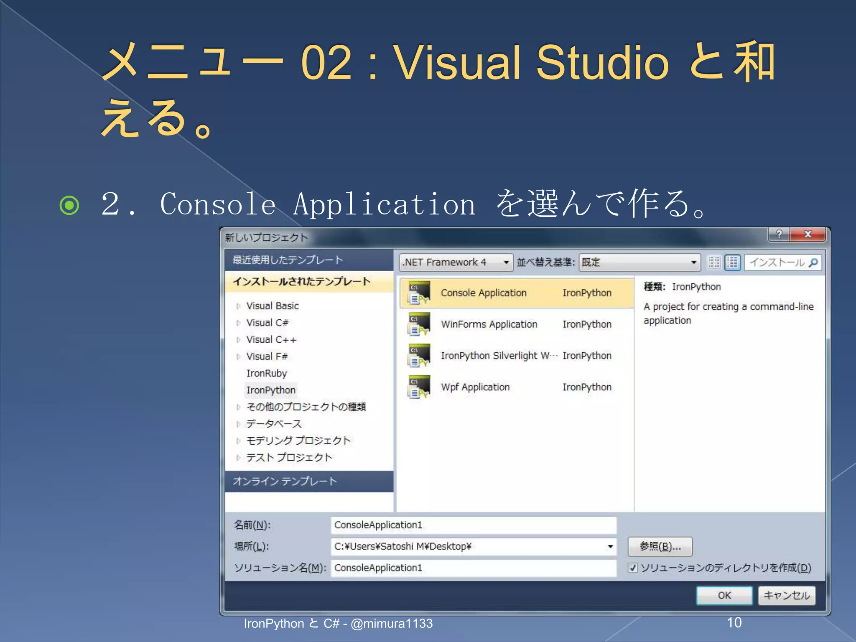Click the 参照(B)... browse button
Image resolution: width=856 pixels, height=642 pixels.
660,546
